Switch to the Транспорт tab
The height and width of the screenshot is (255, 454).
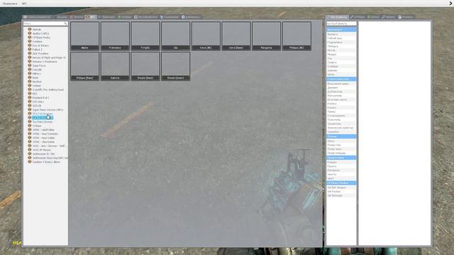[x=106, y=17]
